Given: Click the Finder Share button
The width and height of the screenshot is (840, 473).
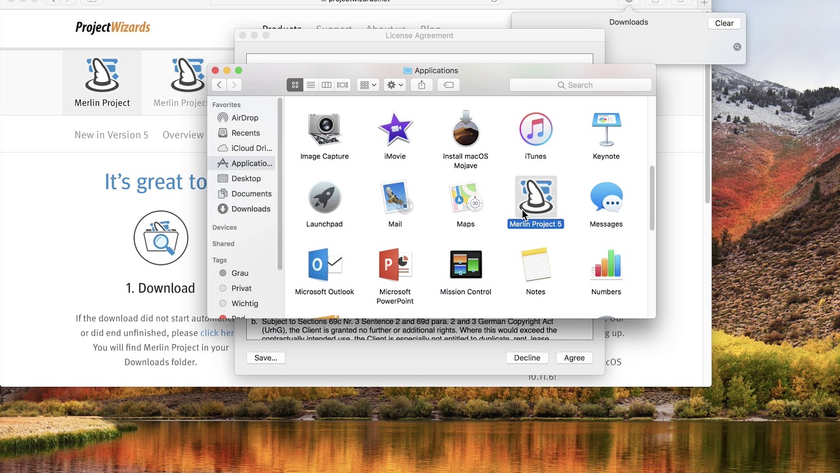Looking at the screenshot, I should (x=421, y=85).
